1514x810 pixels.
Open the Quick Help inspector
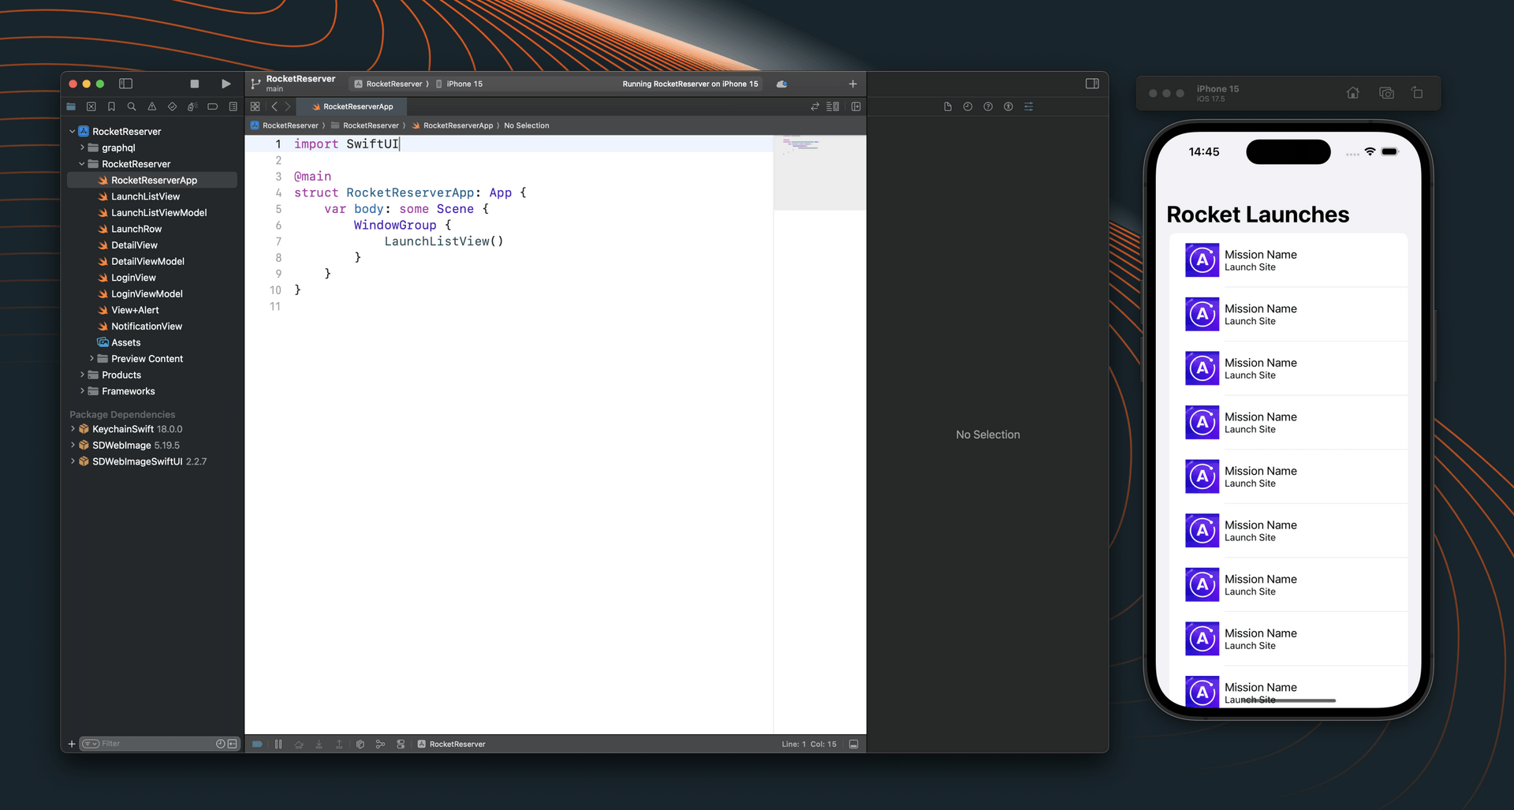tap(988, 106)
